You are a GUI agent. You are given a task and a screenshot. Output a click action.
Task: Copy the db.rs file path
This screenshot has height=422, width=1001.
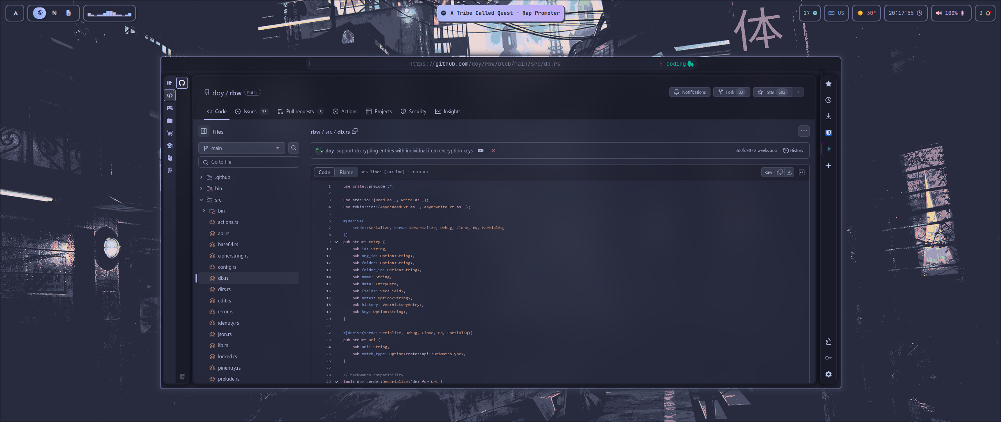[x=355, y=131]
